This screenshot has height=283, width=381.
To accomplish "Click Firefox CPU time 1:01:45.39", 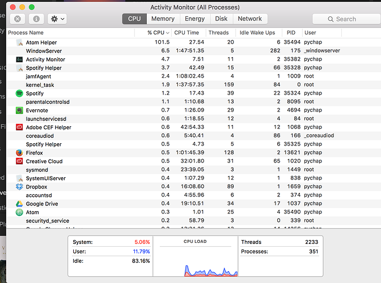I will 190,152.
